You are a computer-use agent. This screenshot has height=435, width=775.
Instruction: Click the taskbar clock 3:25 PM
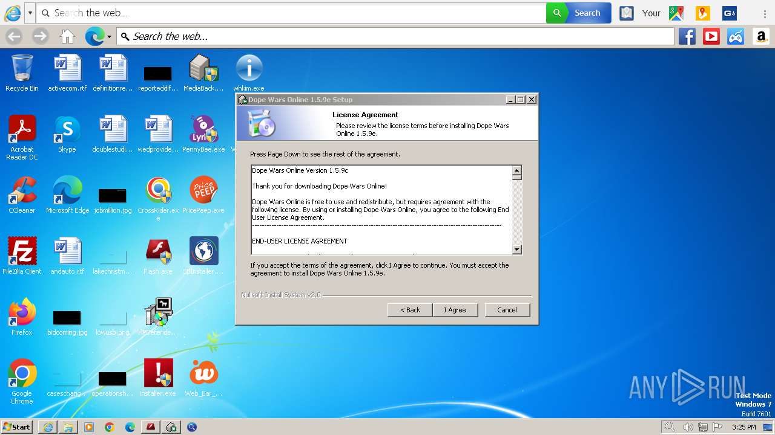(x=744, y=427)
